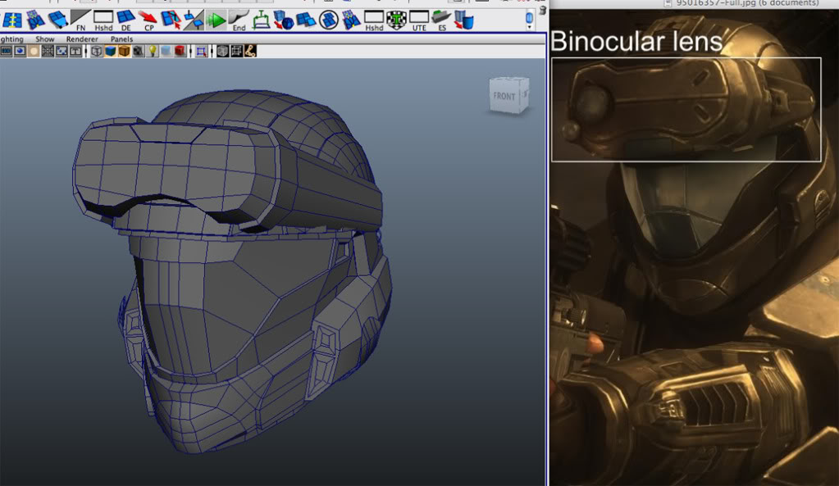Open the checkered T texture shelf icon
839x486 pixels.
point(396,20)
